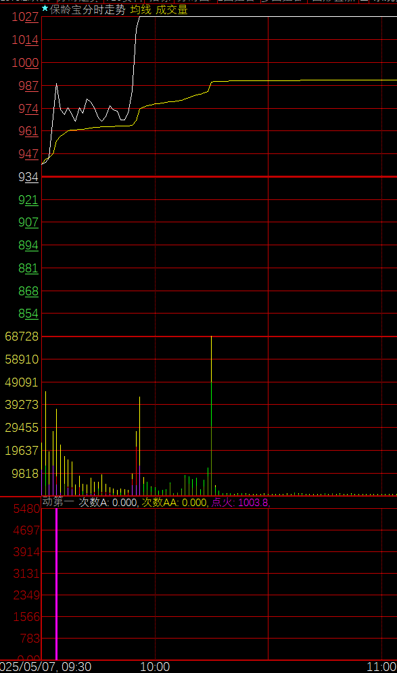
Task: Click the 1566 indicator axis label
Action: [x=26, y=617]
